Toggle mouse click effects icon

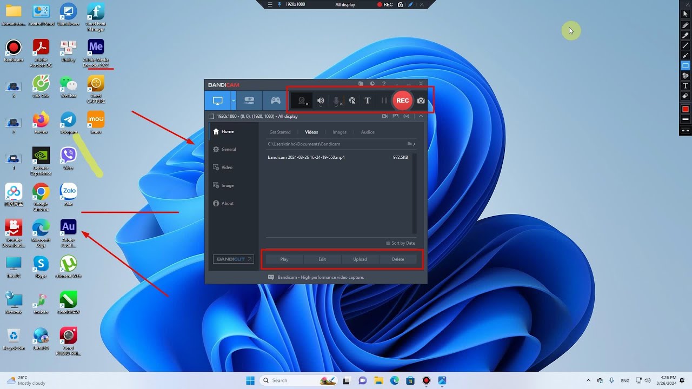(x=352, y=100)
